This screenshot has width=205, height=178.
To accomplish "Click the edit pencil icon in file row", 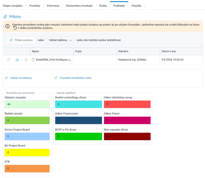I will pyautogui.click(x=8, y=60).
